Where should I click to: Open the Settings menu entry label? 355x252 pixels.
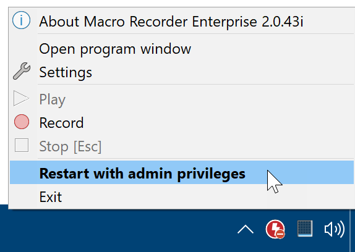[66, 72]
